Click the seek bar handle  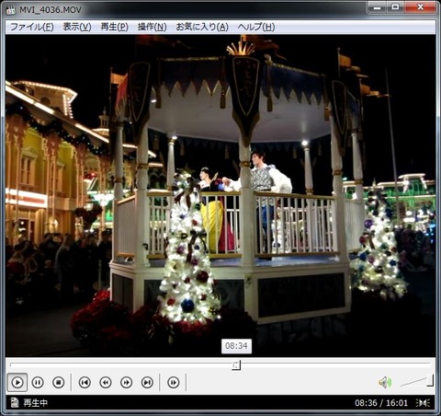click(236, 364)
